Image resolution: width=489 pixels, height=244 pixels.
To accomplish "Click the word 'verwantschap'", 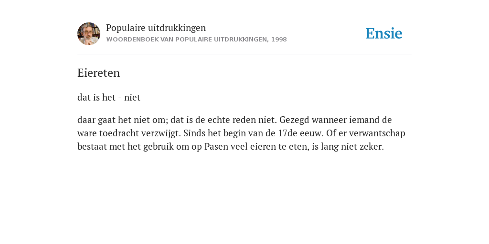I will click(x=377, y=133).
